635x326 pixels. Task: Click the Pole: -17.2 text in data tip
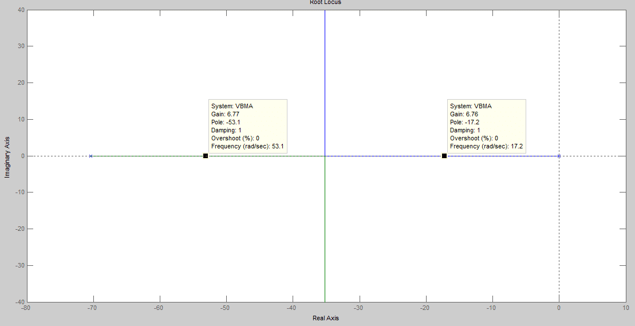click(x=464, y=122)
